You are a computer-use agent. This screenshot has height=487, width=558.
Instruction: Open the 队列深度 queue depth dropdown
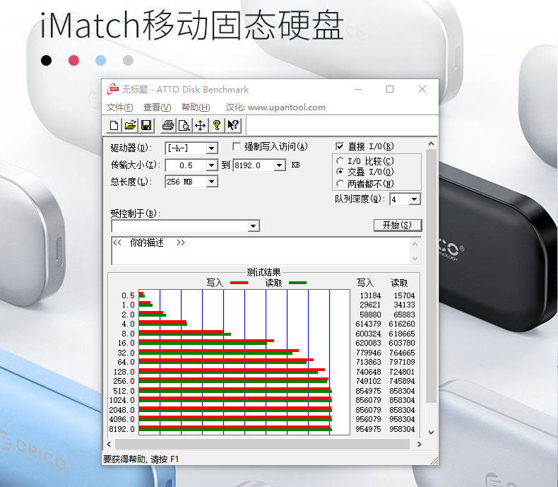tap(414, 199)
